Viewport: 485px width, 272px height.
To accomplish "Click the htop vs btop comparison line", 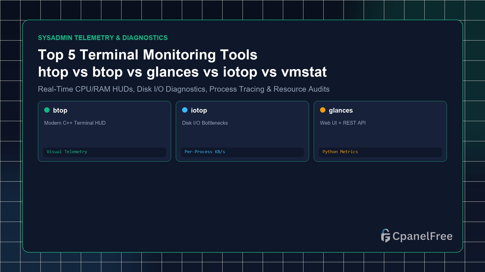I will 182,72.
